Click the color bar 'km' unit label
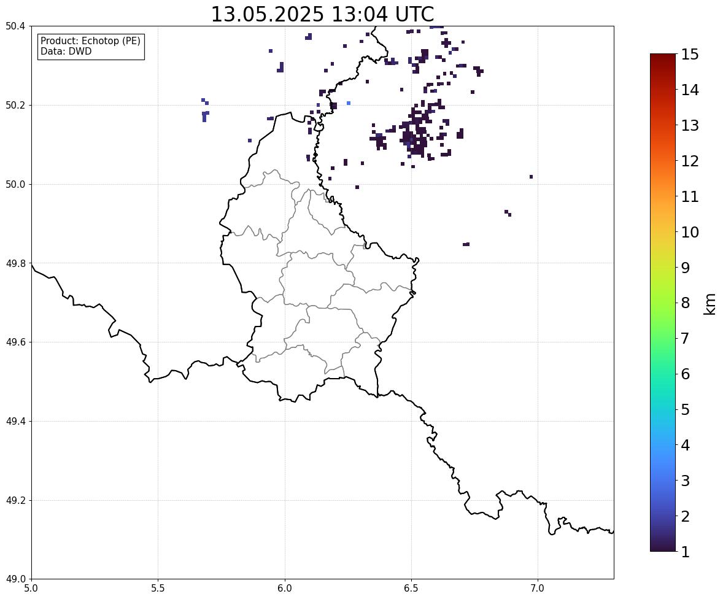The width and height of the screenshot is (723, 599). click(x=710, y=304)
